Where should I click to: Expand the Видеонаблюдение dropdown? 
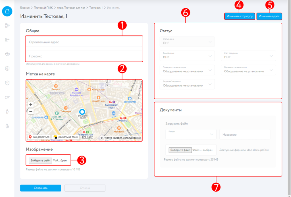point(187,84)
